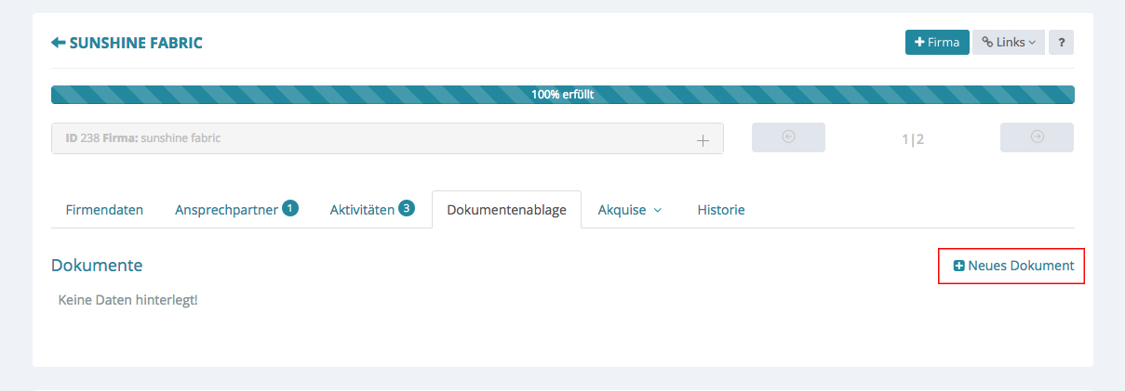
Task: Click the ID 238 Firma search field
Action: click(372, 138)
